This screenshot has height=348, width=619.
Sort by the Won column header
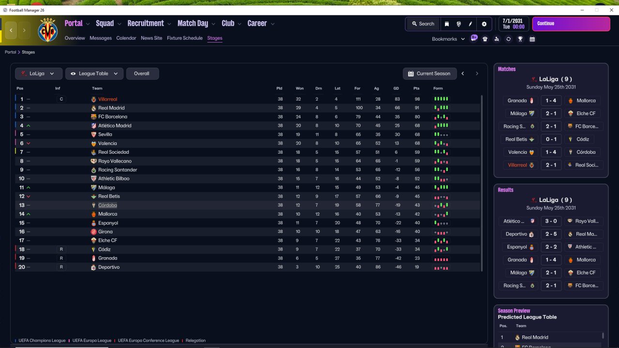300,88
